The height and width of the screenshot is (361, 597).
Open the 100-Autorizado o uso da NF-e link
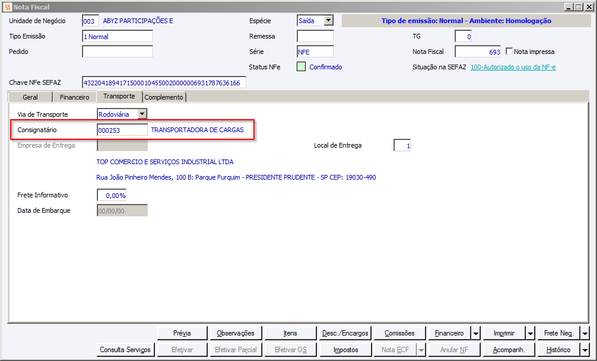513,67
